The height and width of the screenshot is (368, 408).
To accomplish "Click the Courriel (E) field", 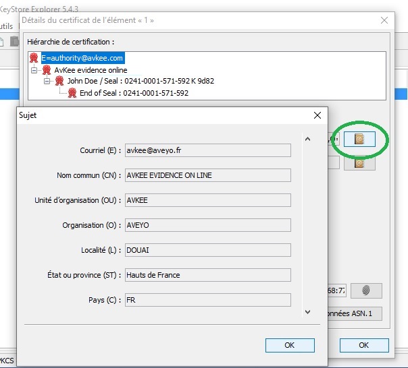I will point(208,150).
